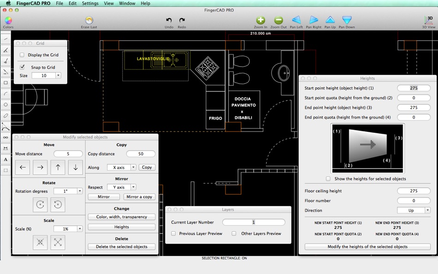Pan the drawing left
The image size is (438, 274).
(x=296, y=20)
